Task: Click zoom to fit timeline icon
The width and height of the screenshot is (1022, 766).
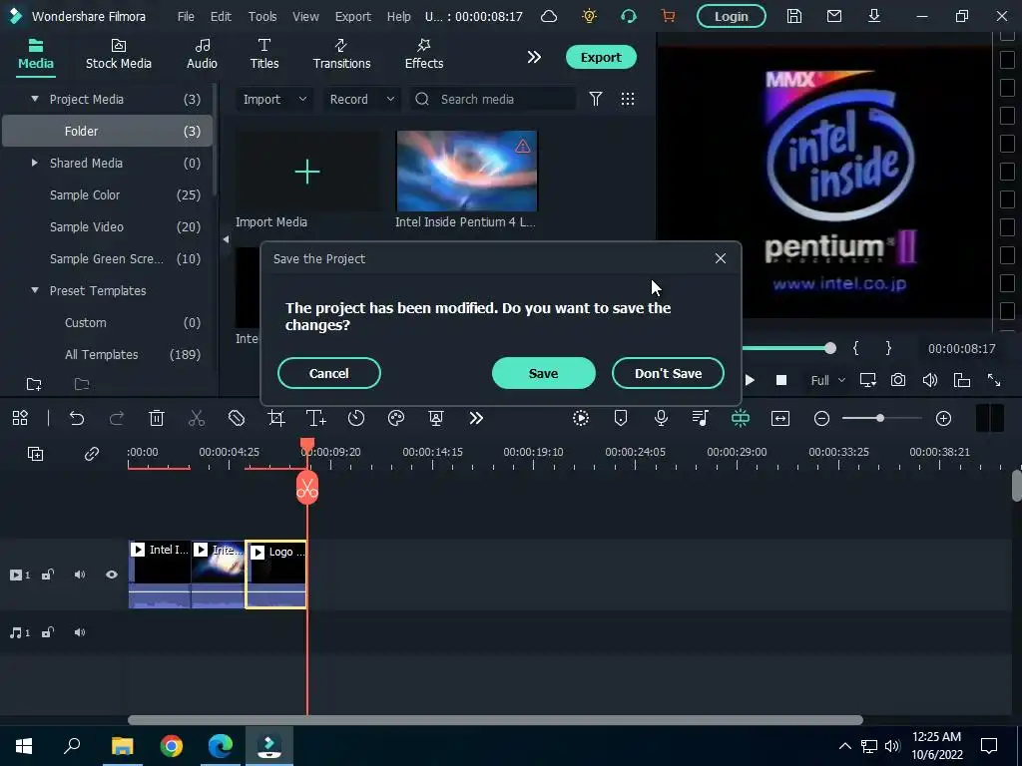Action: 780,418
